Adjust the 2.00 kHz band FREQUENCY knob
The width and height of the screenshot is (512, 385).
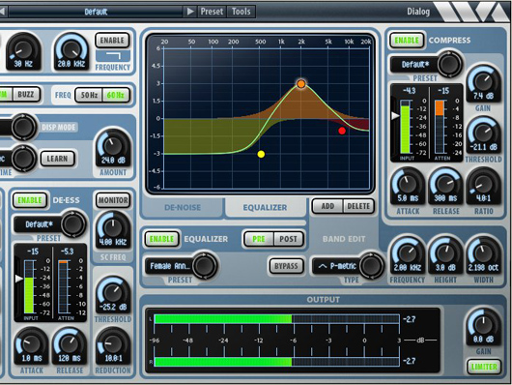coord(407,255)
